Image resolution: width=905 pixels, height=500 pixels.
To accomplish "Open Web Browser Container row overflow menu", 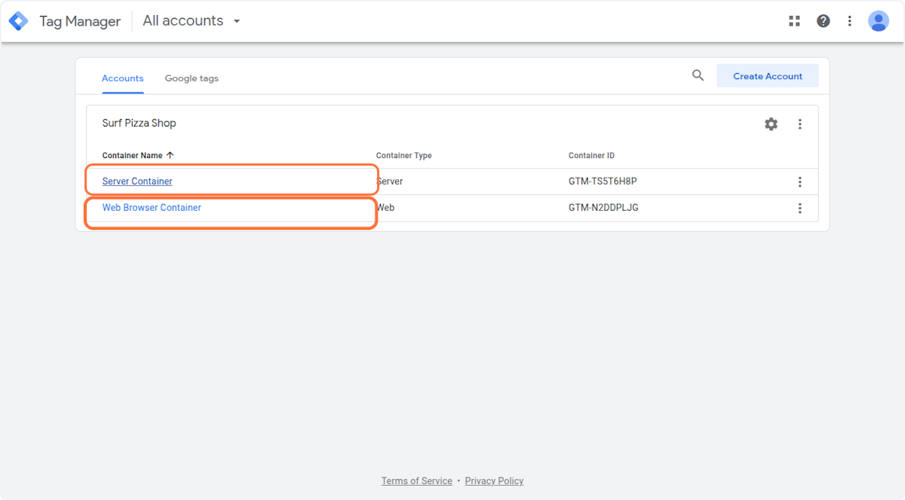I will pos(800,208).
